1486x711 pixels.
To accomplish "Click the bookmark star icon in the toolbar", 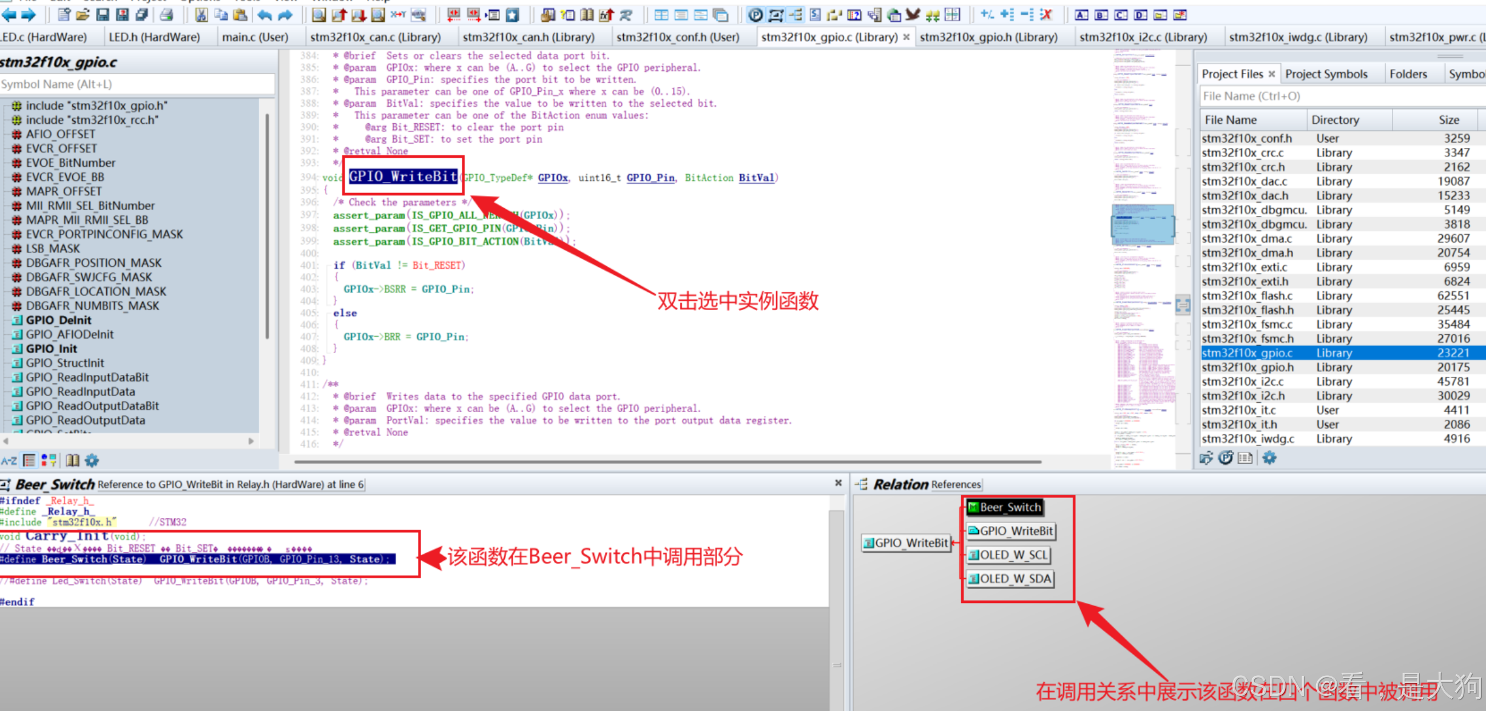I will coord(512,15).
